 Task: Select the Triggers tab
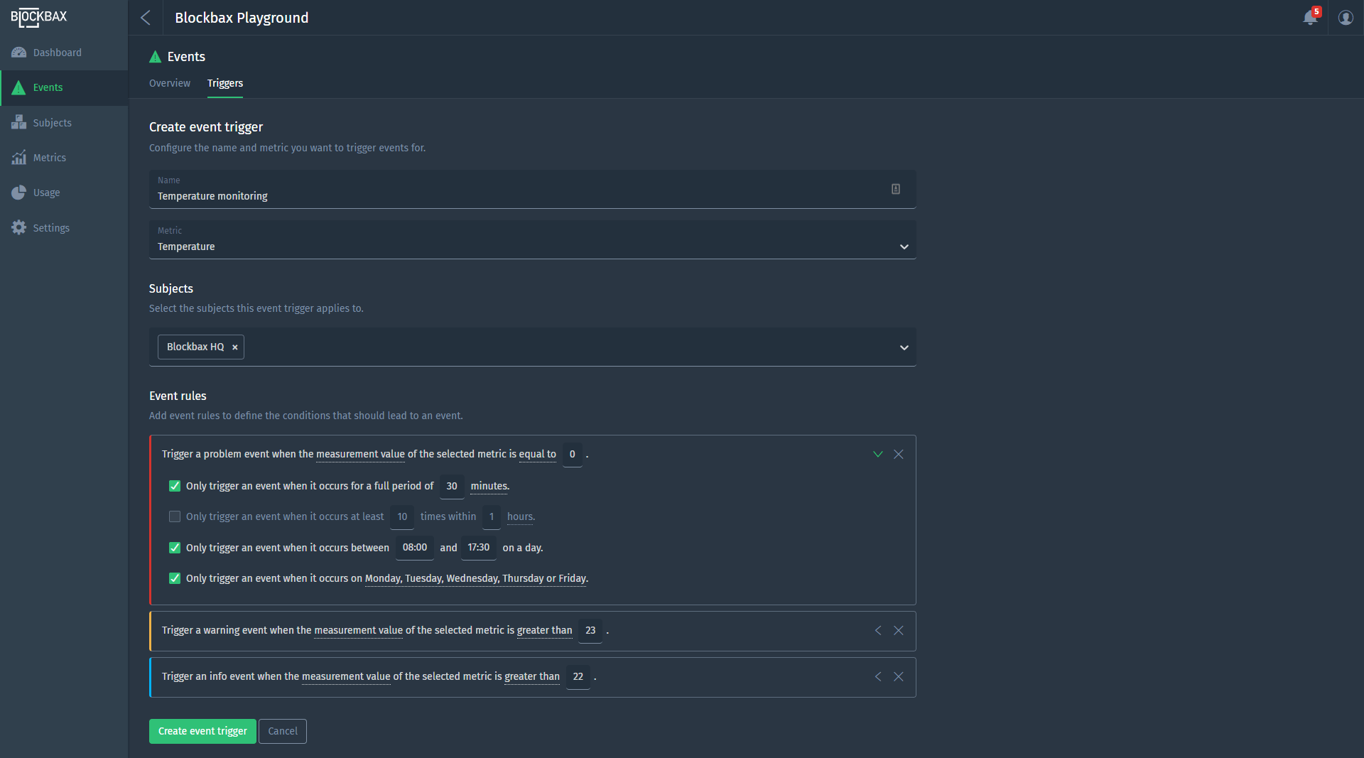coord(225,84)
